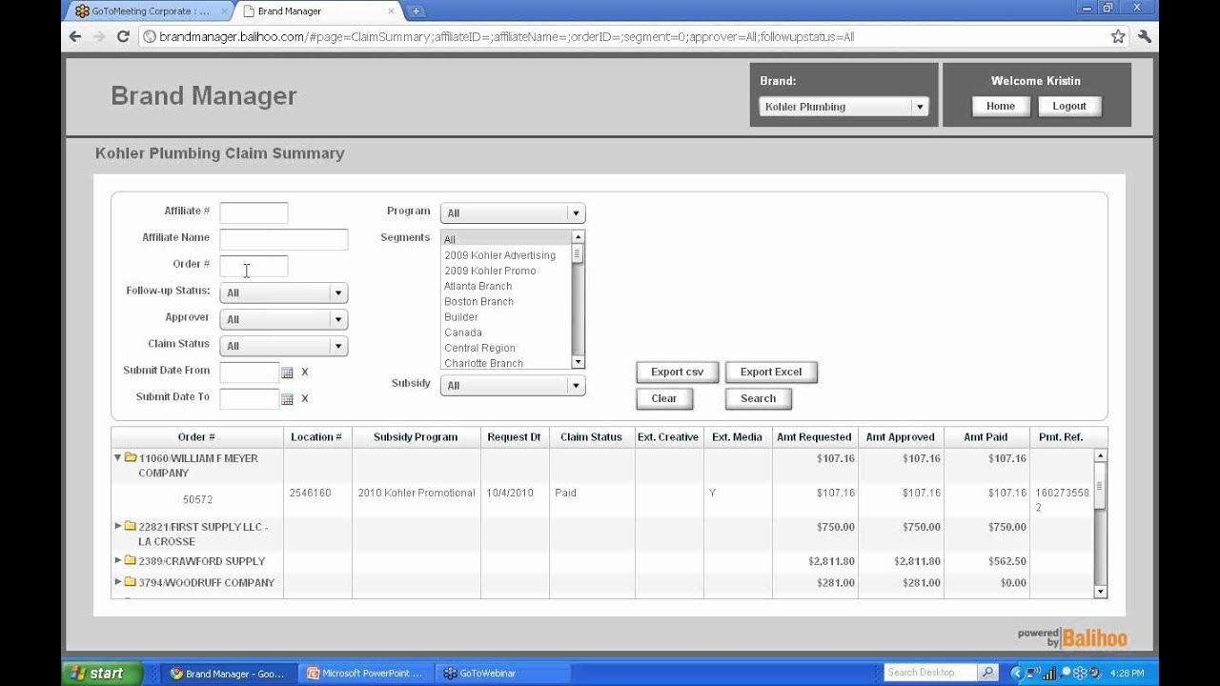Screen dimensions: 1220x686
Task: Log out of Brand Manager
Action: [x=1069, y=107]
